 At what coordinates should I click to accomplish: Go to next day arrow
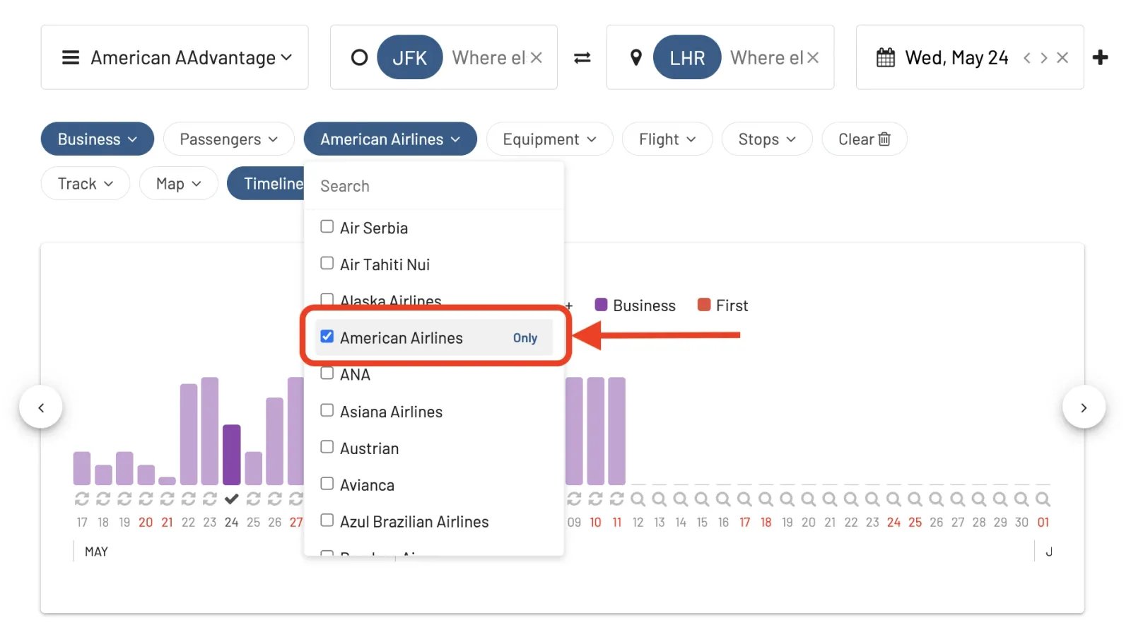click(x=1044, y=57)
